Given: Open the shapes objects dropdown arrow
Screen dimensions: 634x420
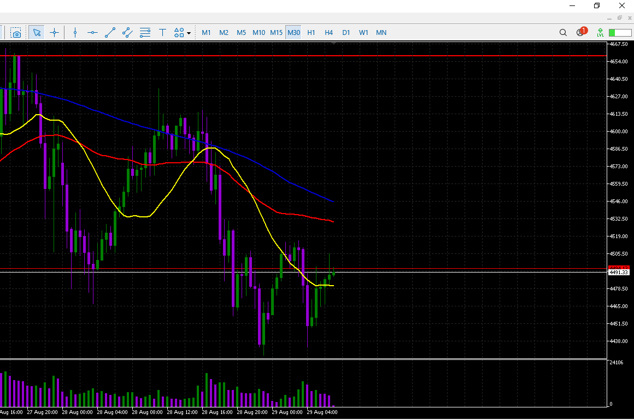Looking at the screenshot, I should 189,33.
